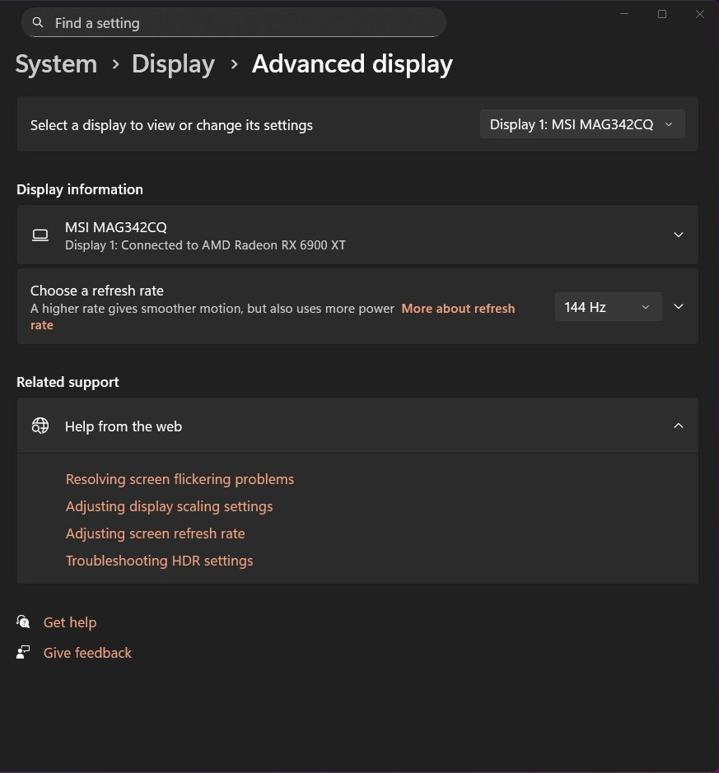
Task: Open the Display 1: MSI MAG342CQ dropdown
Action: (x=582, y=124)
